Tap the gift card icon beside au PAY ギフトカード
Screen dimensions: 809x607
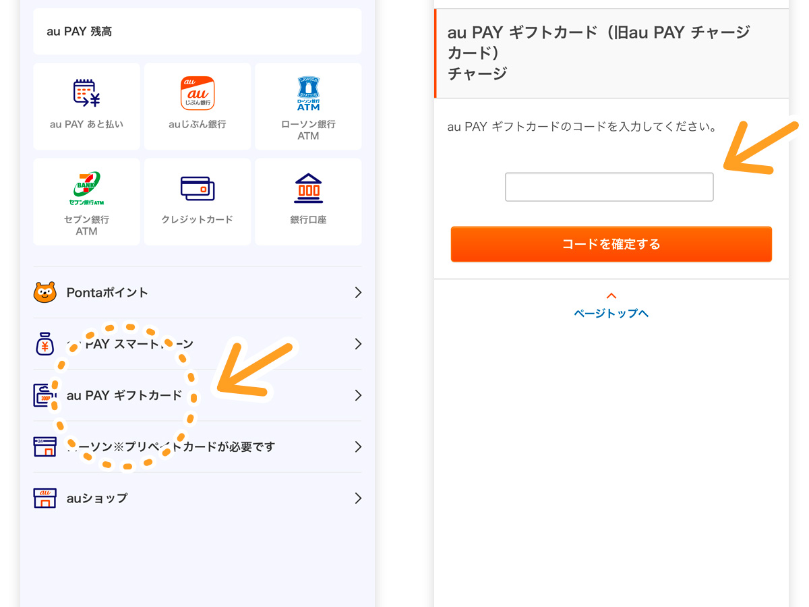pos(44,395)
